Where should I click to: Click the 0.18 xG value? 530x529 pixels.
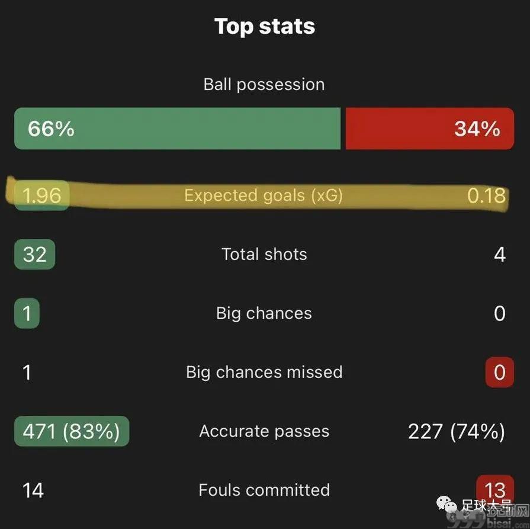[486, 195]
